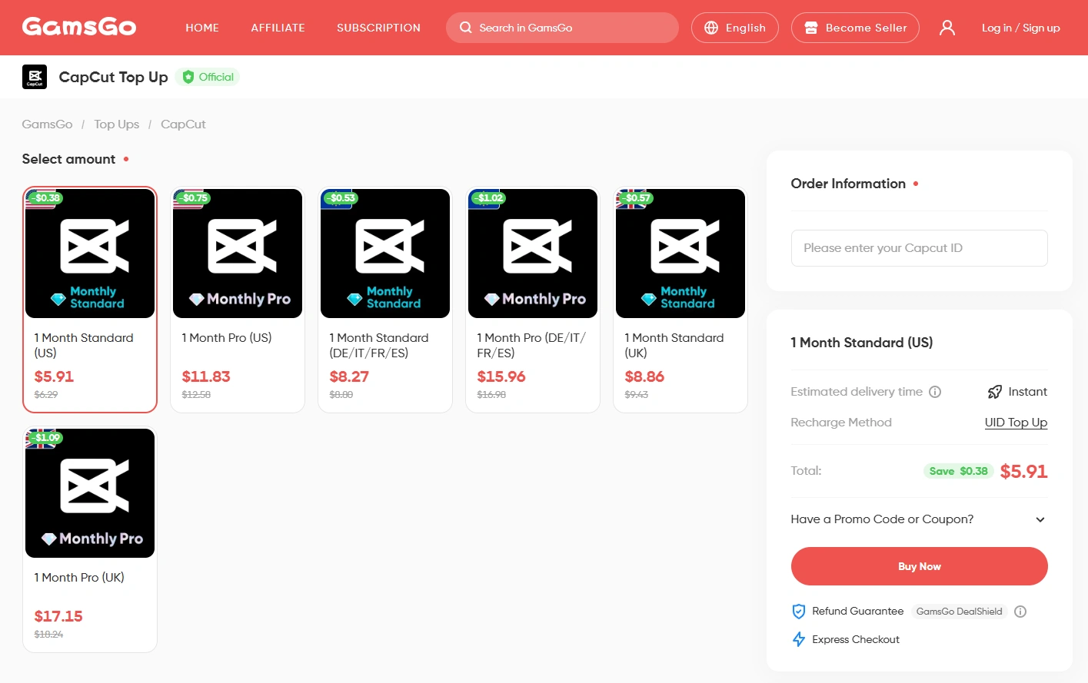This screenshot has width=1088, height=683.
Task: Click the Order Information heading
Action: click(x=848, y=184)
